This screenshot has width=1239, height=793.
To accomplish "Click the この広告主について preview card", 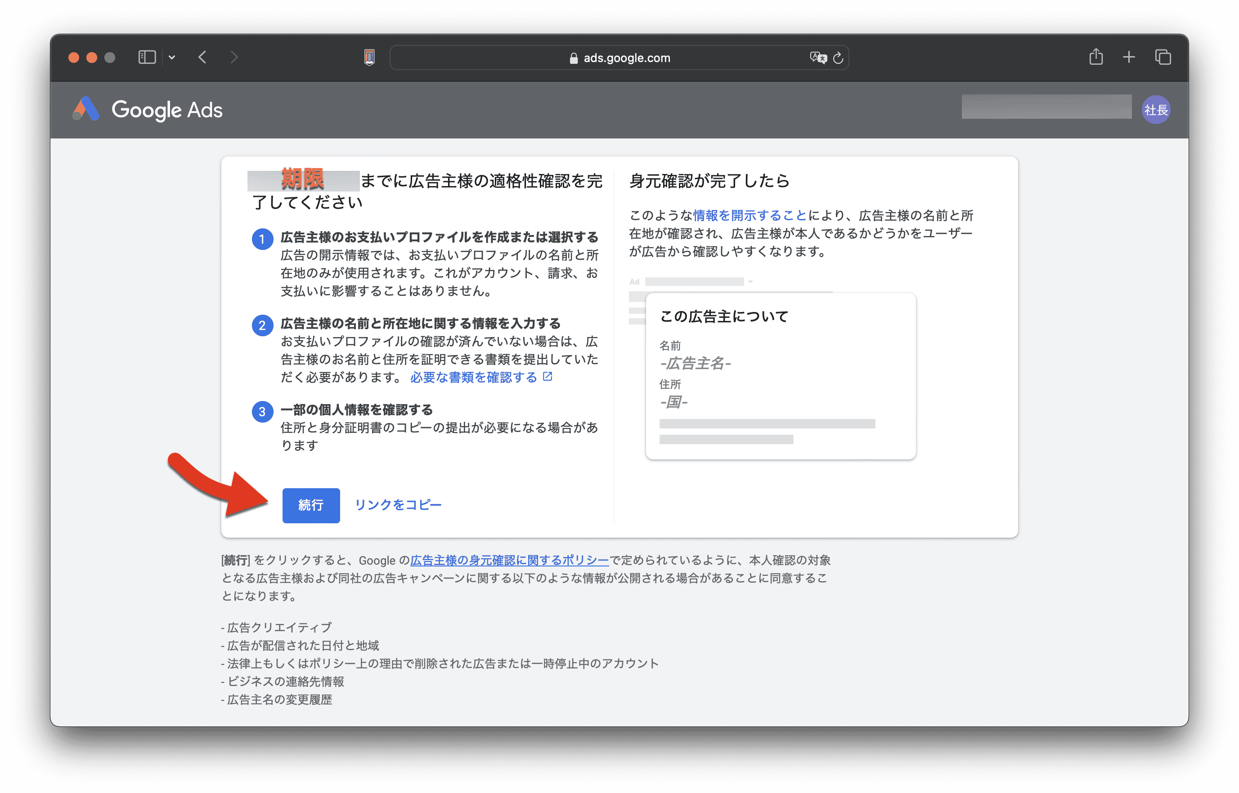I will [x=780, y=376].
